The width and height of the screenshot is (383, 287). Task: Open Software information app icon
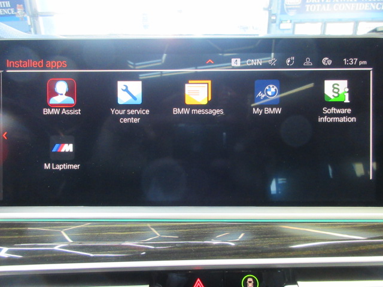coord(337,91)
